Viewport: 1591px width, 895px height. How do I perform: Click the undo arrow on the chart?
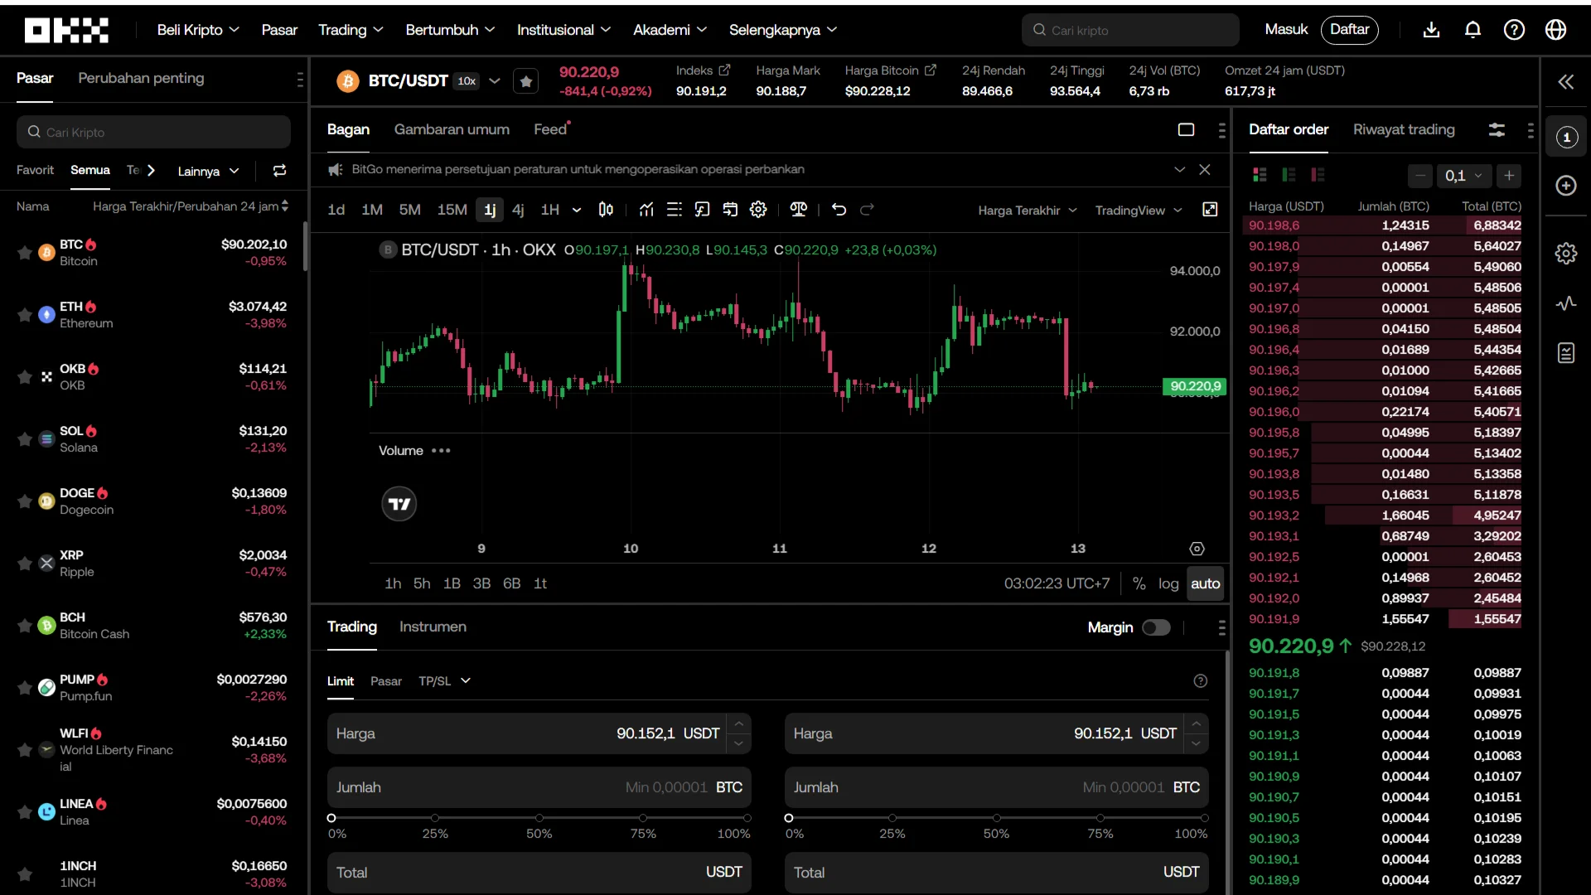(x=839, y=210)
